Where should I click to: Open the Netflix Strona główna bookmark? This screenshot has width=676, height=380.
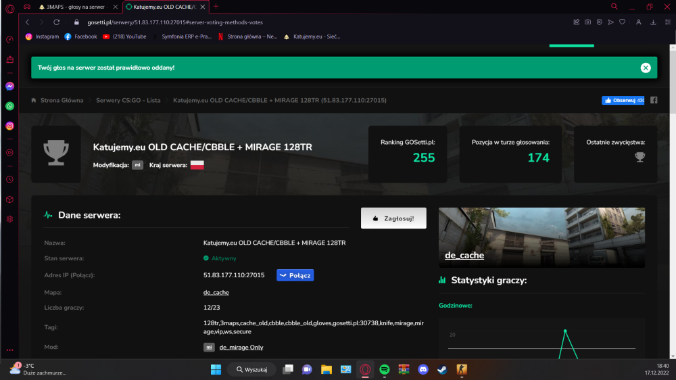248,37
